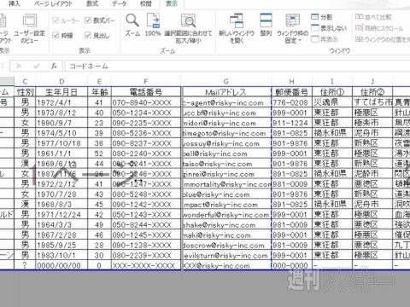This screenshot has width=410, height=307.
Task: Select column E header
Action: 99,82
